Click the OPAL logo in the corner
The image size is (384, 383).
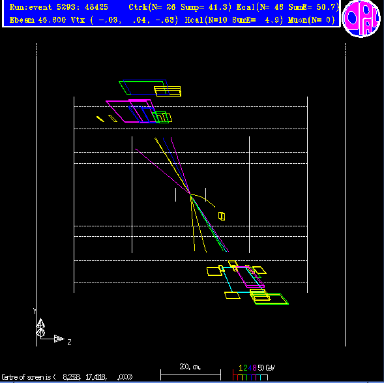tap(361, 18)
